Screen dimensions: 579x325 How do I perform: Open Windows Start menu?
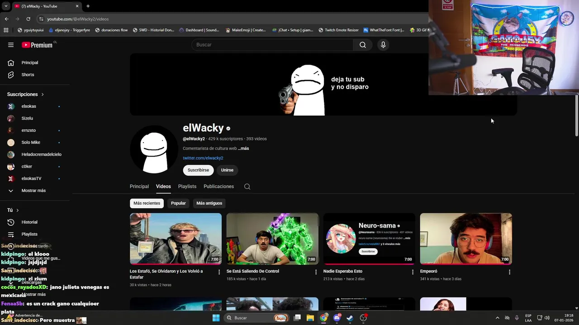pos(216,318)
